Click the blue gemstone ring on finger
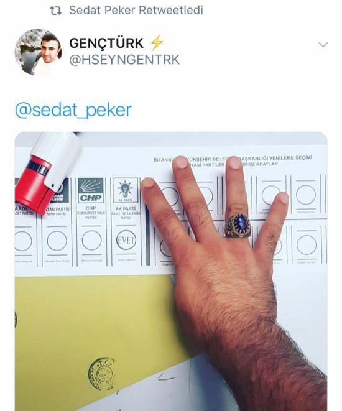 (238, 226)
